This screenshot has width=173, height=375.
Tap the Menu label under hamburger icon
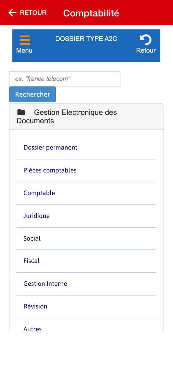click(24, 50)
